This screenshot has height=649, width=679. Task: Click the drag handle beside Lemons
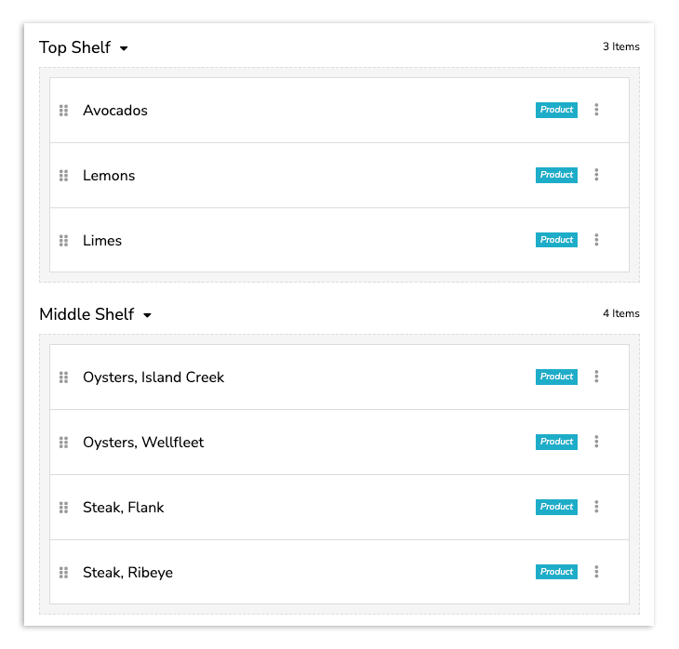coord(64,176)
